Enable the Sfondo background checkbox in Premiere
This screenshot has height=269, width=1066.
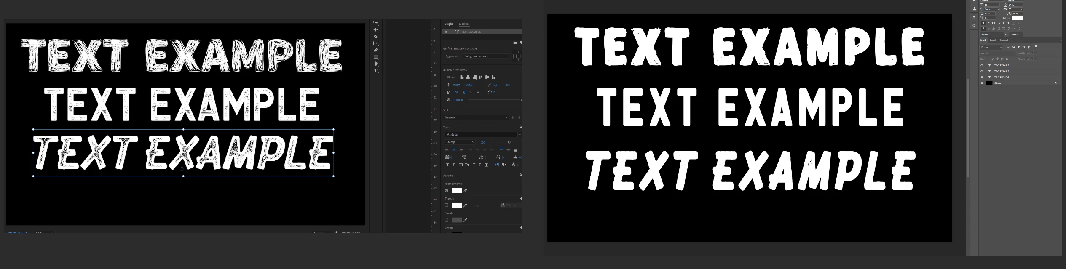pos(447,220)
